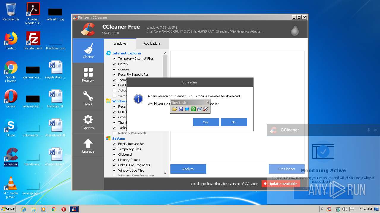Click TinyTask compile to EXE icon
The height and width of the screenshot is (213, 380).
coord(199,109)
